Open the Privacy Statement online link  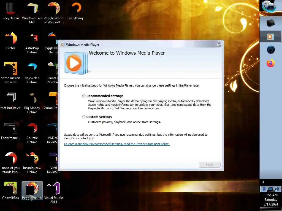pos(117,144)
